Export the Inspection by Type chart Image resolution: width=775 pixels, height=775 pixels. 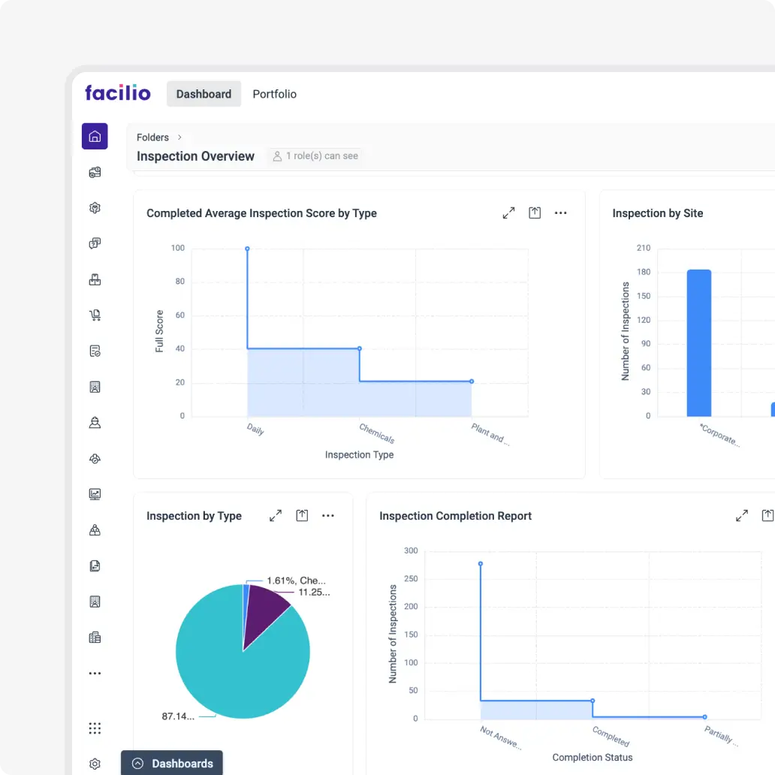point(302,516)
